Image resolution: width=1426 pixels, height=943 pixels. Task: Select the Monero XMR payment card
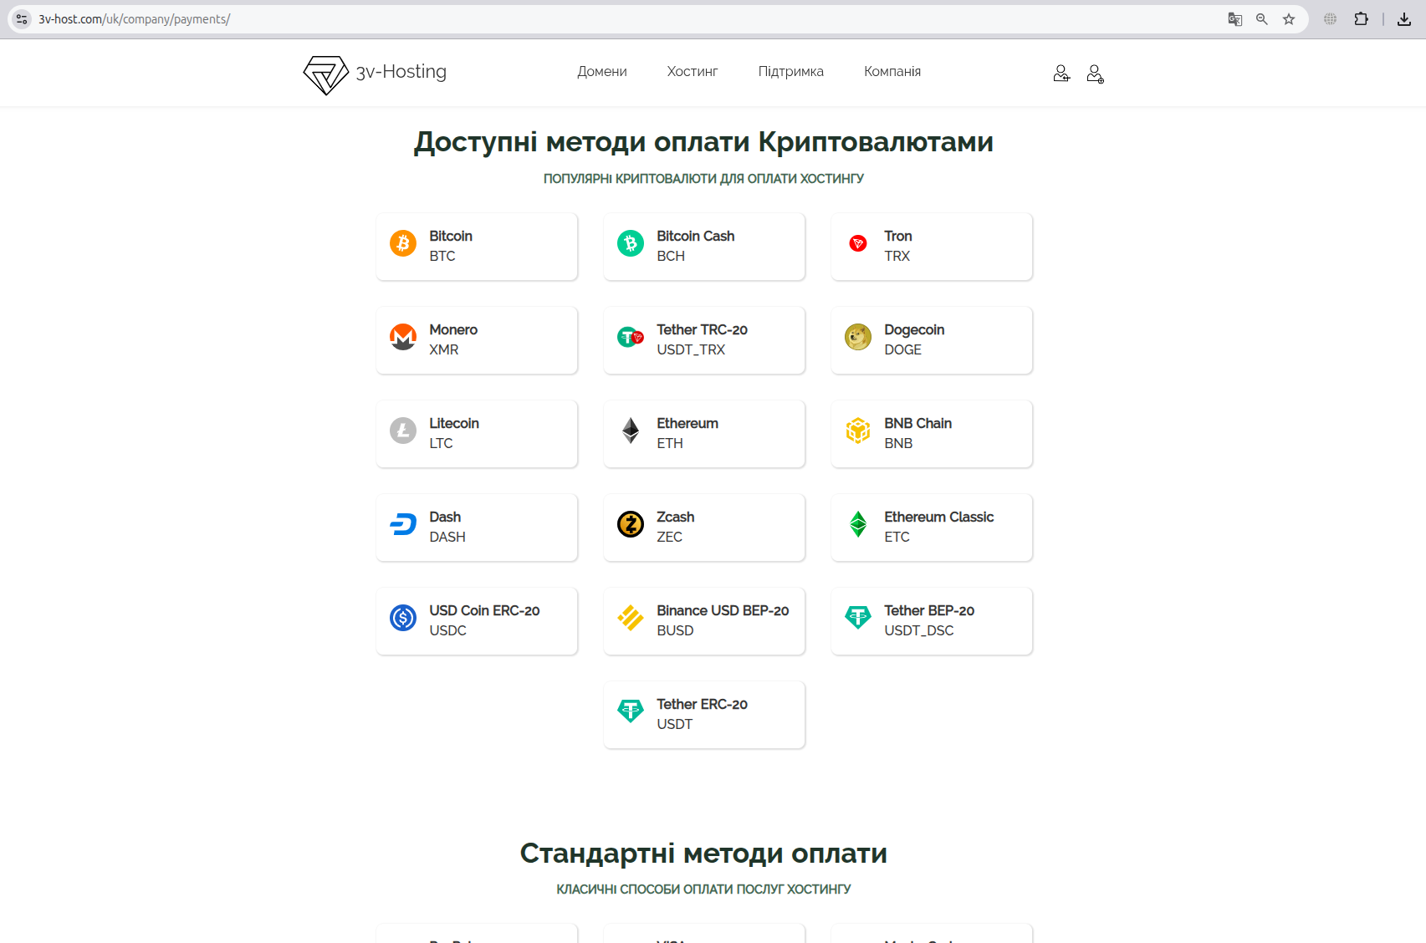(x=477, y=340)
